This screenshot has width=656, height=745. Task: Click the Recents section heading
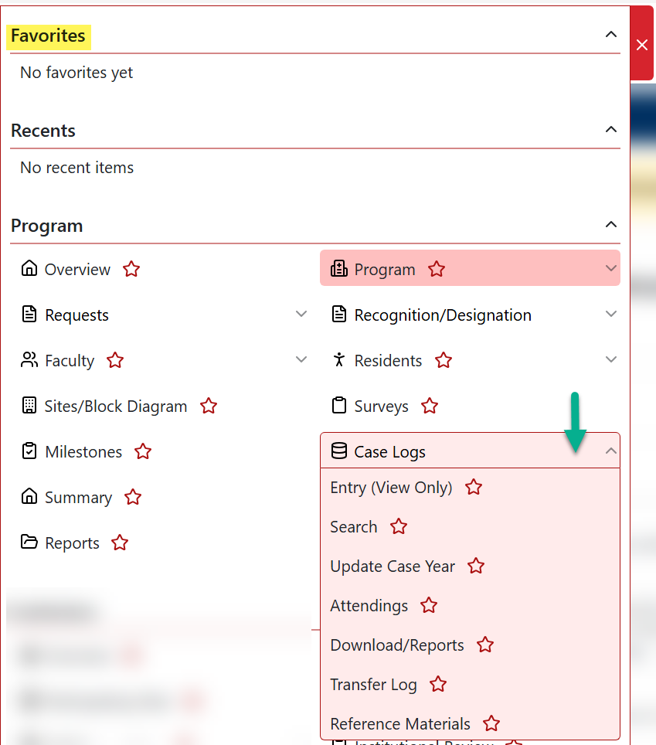[x=42, y=131]
